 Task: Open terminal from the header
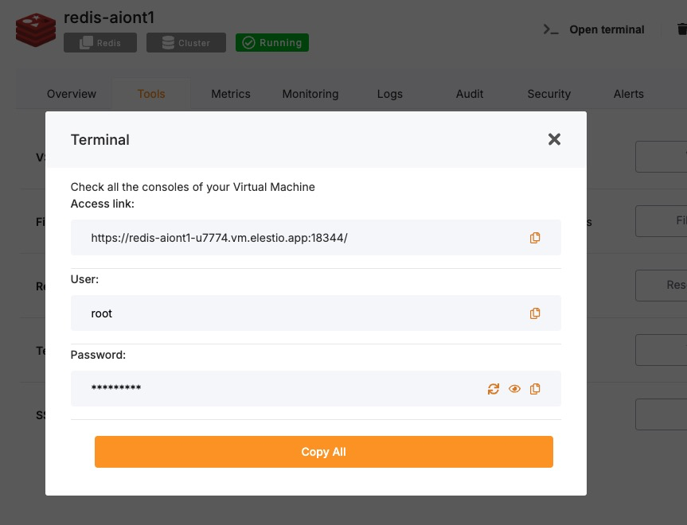pos(594,29)
